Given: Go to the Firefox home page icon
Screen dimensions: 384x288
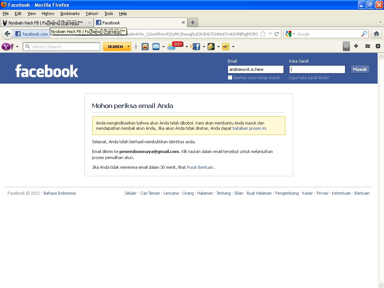Looking at the screenshot, I should pos(376,34).
